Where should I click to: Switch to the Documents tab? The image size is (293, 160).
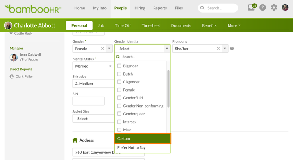[x=181, y=25]
